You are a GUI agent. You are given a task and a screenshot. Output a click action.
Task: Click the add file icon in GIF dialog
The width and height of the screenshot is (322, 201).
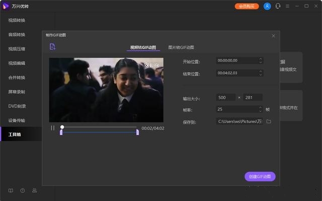(x=52, y=47)
